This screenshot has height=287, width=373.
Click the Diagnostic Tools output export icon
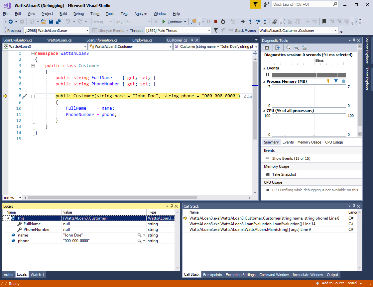277,48
